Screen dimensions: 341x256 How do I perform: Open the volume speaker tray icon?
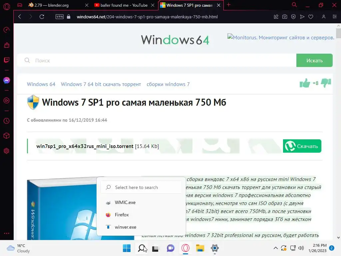pos(301,248)
